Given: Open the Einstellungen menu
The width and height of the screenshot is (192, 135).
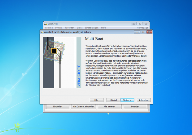Looking at the screenshot, I should (x=92, y=28).
